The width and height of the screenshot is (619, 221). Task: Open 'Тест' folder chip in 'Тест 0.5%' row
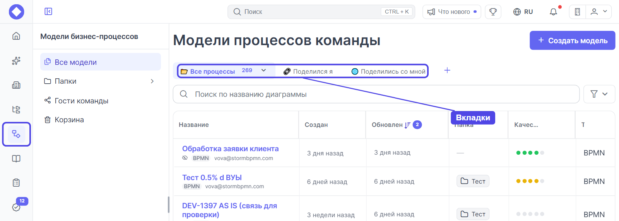[473, 181]
